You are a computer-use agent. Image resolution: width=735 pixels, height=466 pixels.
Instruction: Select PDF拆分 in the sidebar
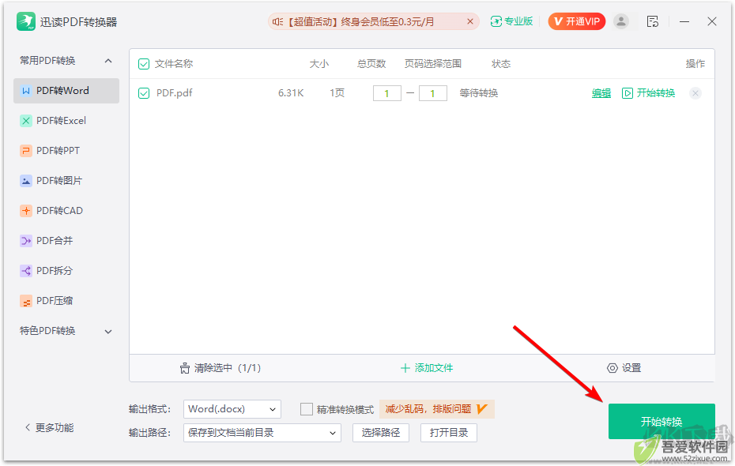point(66,271)
